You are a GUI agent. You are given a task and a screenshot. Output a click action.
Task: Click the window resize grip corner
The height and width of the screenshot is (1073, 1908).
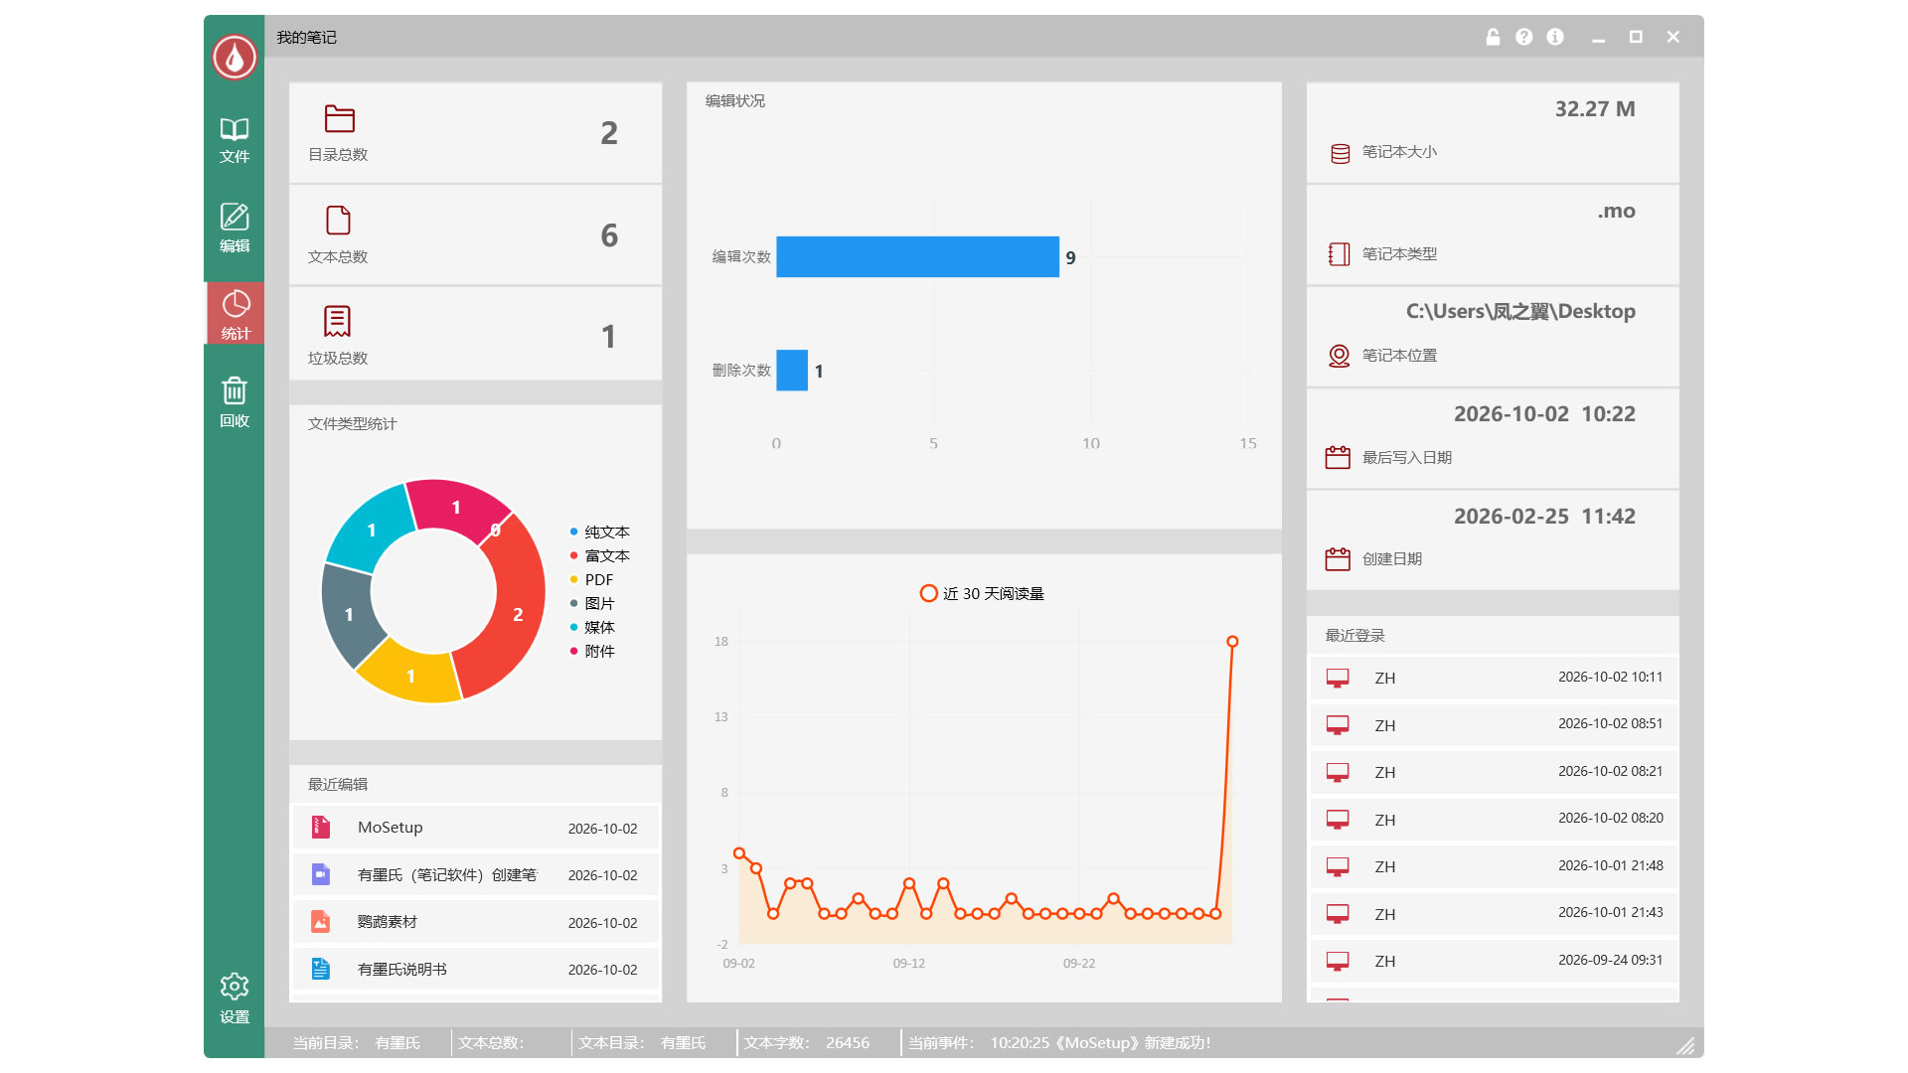(x=1685, y=1045)
